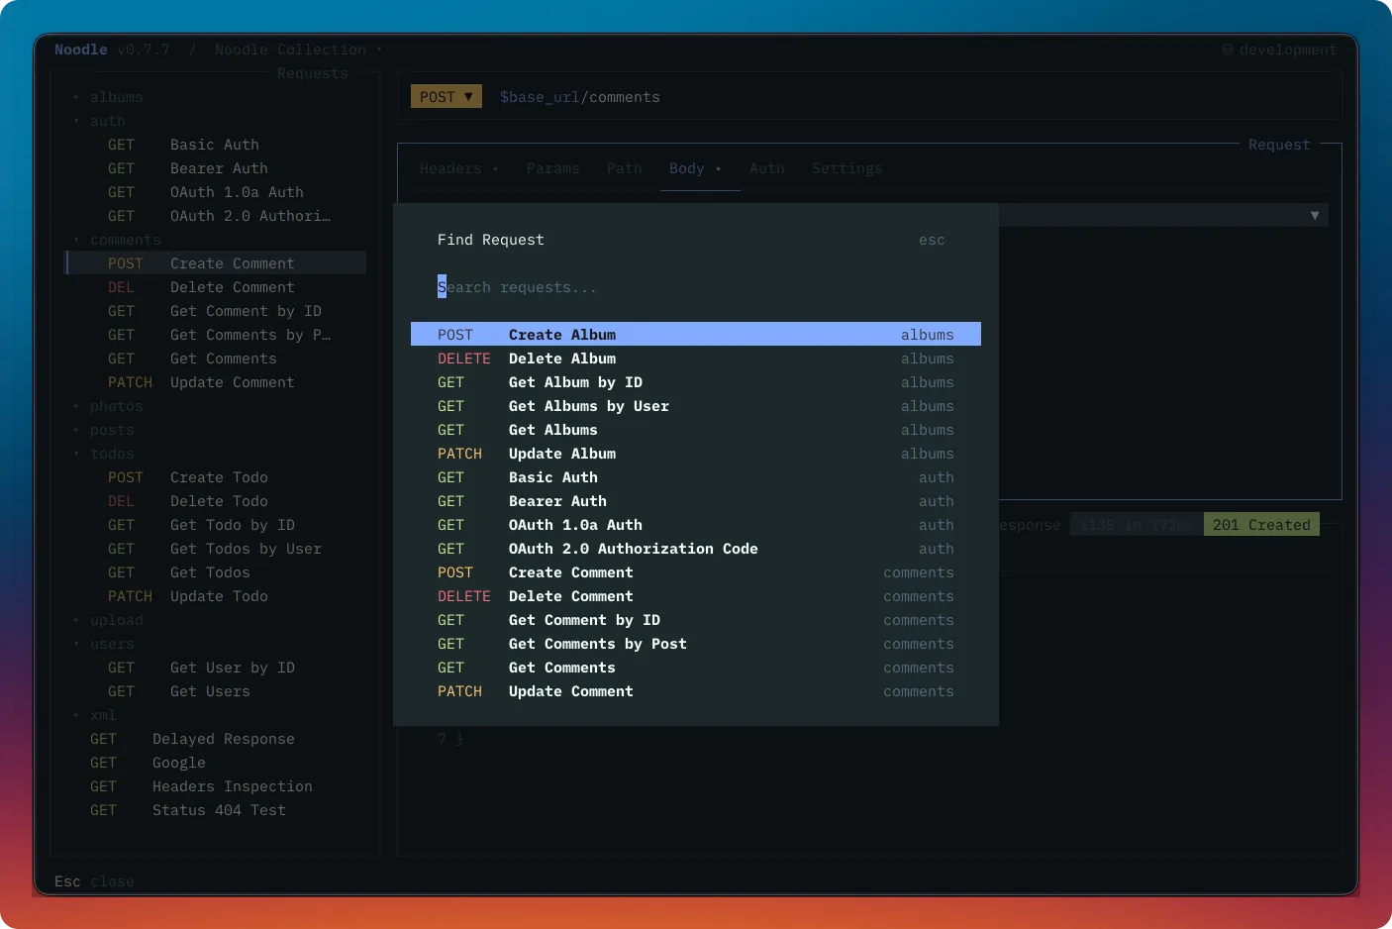Select Update Album in the results list
Screen dimensions: 1392x929
pos(696,454)
